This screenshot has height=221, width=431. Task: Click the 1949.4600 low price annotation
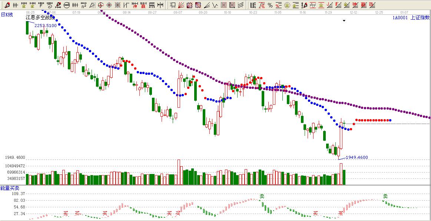[357, 157]
